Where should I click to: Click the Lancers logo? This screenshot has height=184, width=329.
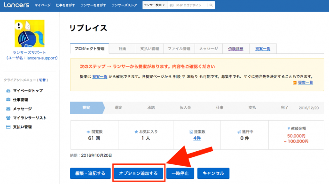click(x=16, y=5)
